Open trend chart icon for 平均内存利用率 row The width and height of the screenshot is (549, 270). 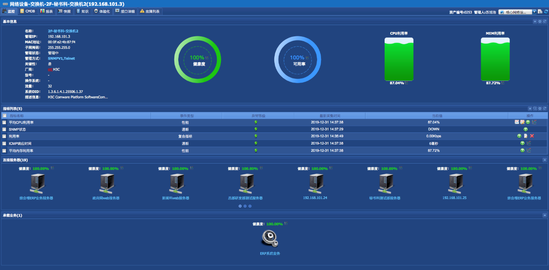coord(529,150)
